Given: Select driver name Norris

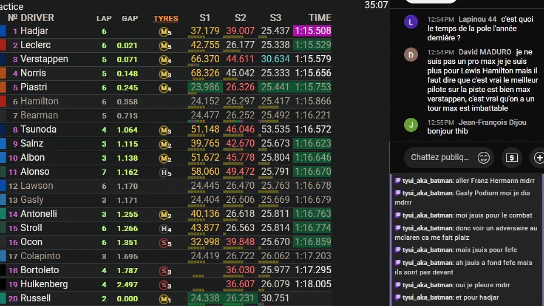Looking at the screenshot, I should click(x=33, y=73).
